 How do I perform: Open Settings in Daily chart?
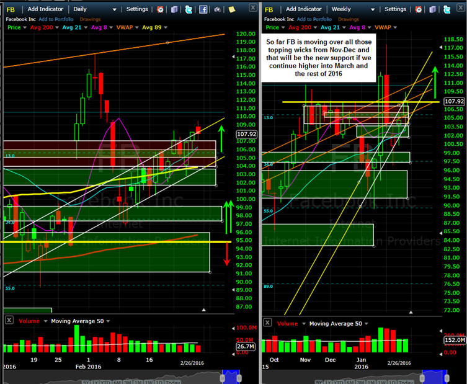137,9
